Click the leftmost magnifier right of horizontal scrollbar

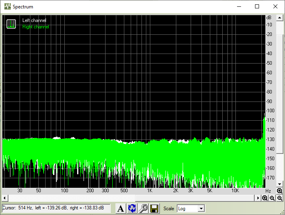click(265, 198)
